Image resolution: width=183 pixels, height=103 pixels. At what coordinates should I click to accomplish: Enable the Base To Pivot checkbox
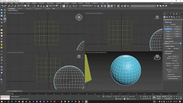[x=167, y=74]
